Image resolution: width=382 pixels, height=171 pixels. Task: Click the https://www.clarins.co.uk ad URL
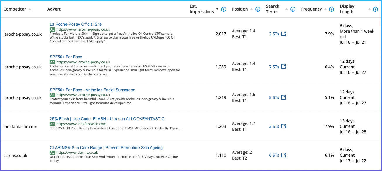(x=77, y=153)
